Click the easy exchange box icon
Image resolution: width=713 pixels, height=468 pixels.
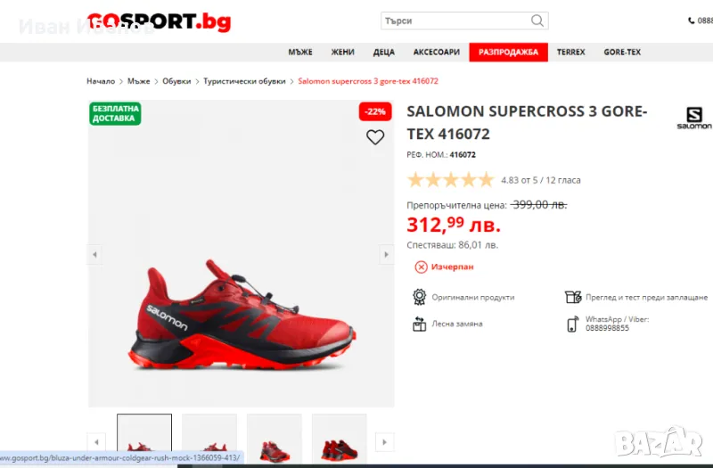[419, 324]
